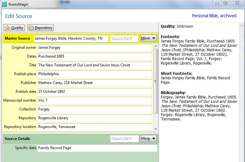Image resolution: width=245 pixels, height=162 pixels.
Task: Click the Quality: Unknown text
Action: (x=177, y=26)
